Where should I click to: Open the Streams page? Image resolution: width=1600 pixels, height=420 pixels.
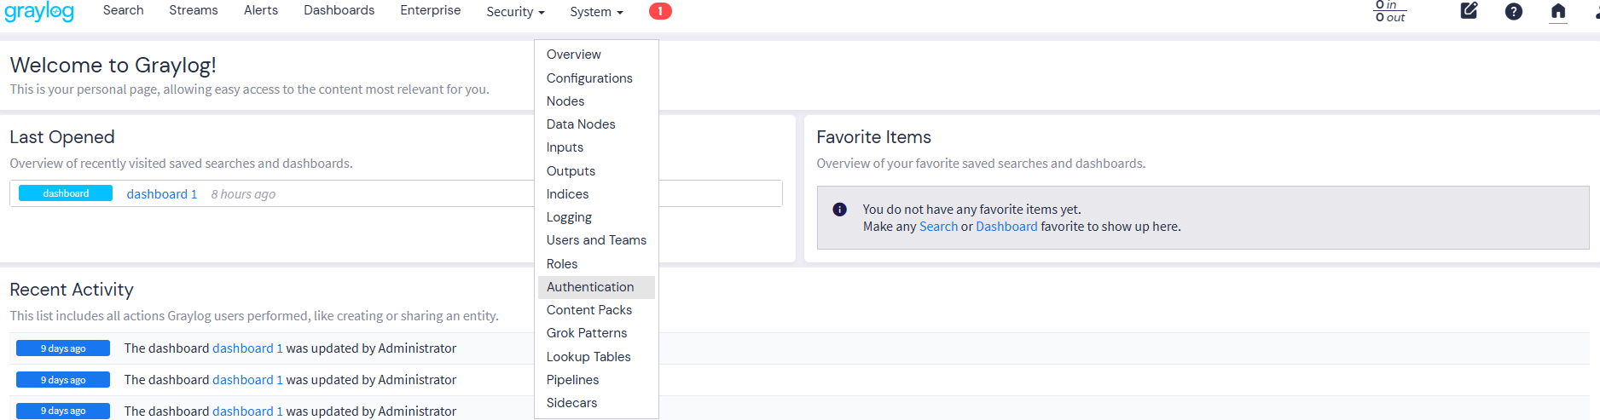[x=194, y=10]
